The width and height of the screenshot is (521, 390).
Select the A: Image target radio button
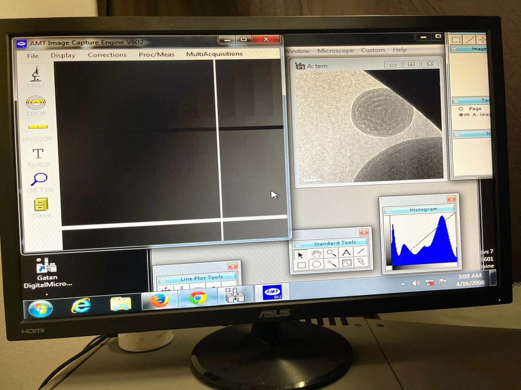click(461, 115)
